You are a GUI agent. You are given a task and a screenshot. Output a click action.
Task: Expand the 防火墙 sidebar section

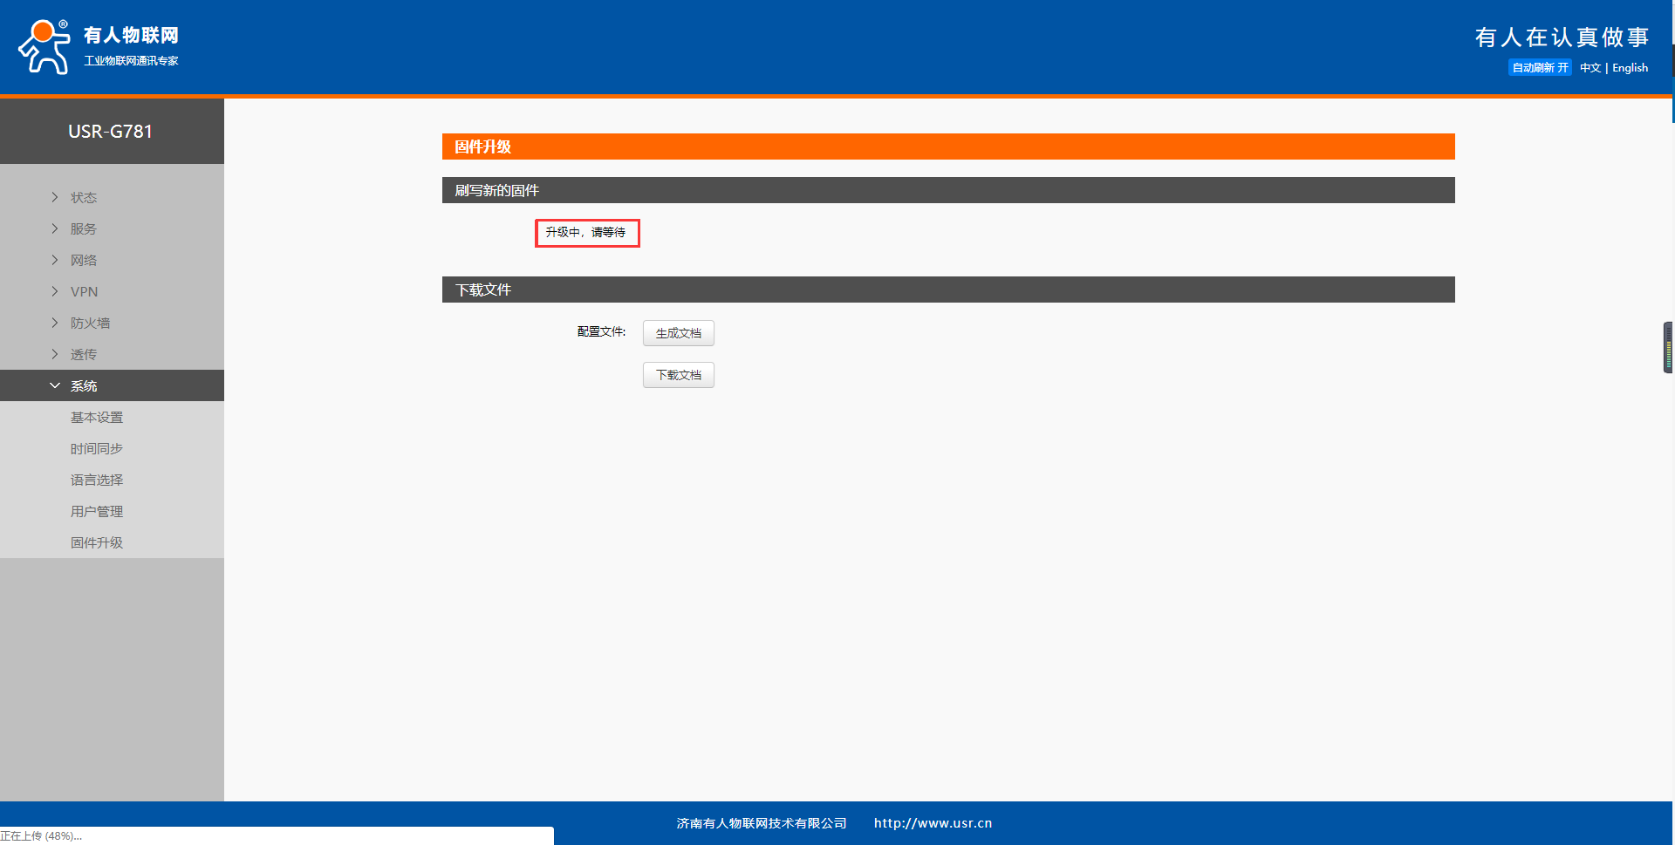point(90,324)
